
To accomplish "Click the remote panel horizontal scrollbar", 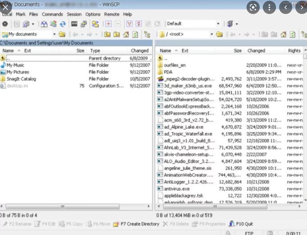I will click(215, 206).
